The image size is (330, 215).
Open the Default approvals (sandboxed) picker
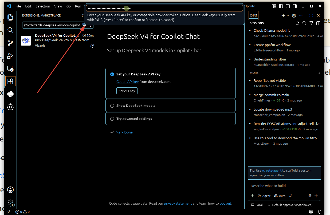(x=290, y=205)
